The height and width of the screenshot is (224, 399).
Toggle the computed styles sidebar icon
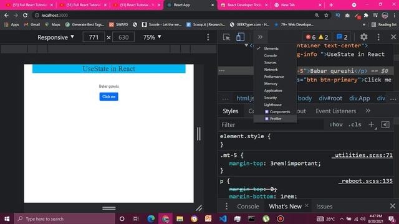[385, 124]
